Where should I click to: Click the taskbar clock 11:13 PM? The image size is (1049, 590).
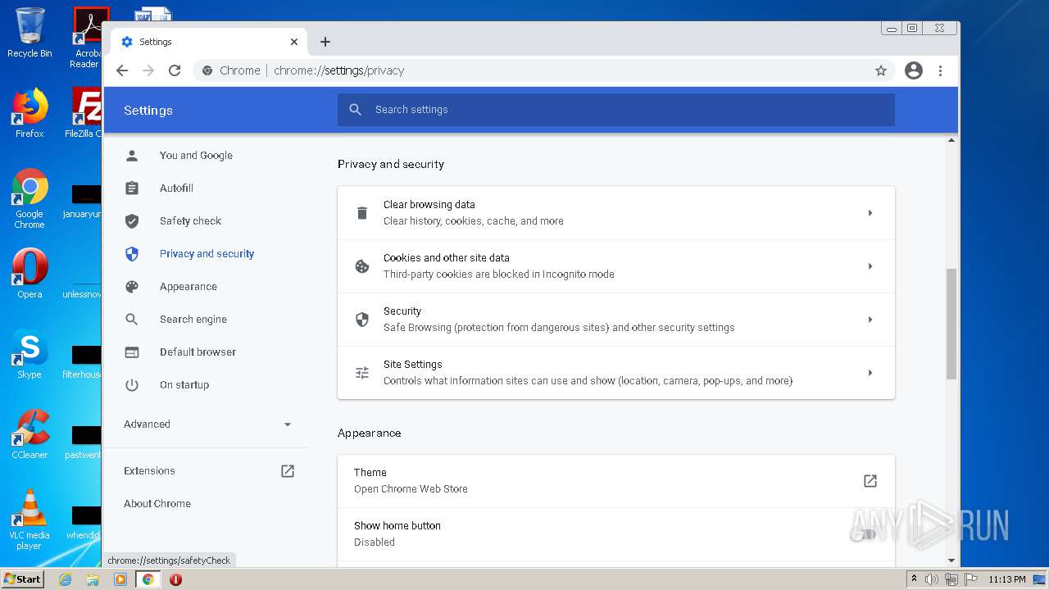[1006, 579]
